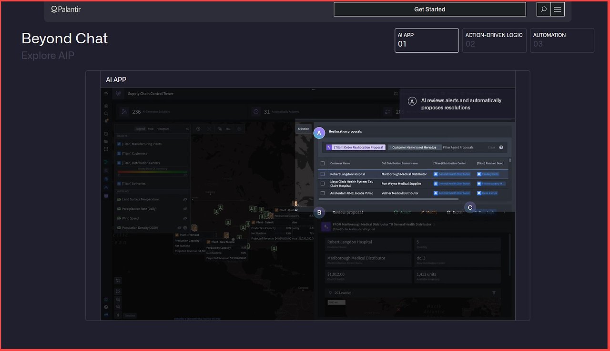Viewport: 610px width, 351px height.
Task: Click the sidebar search icon
Action: (x=106, y=114)
